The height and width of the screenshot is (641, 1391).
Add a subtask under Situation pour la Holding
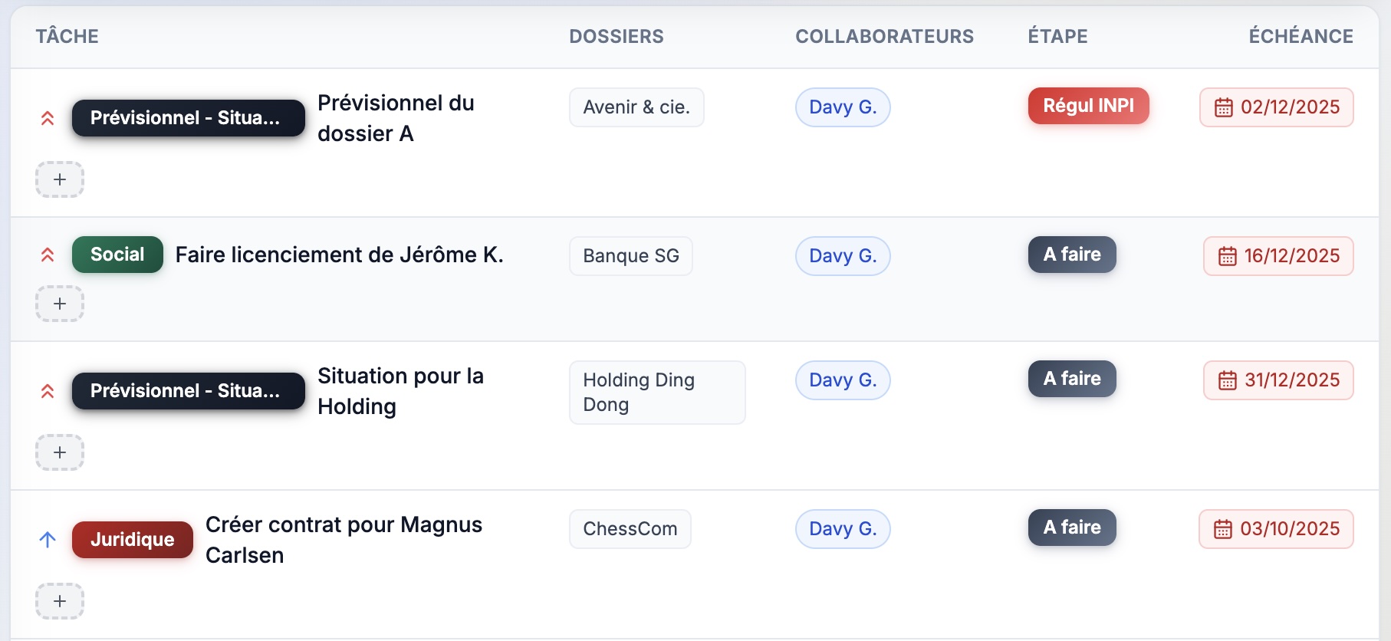click(x=60, y=452)
